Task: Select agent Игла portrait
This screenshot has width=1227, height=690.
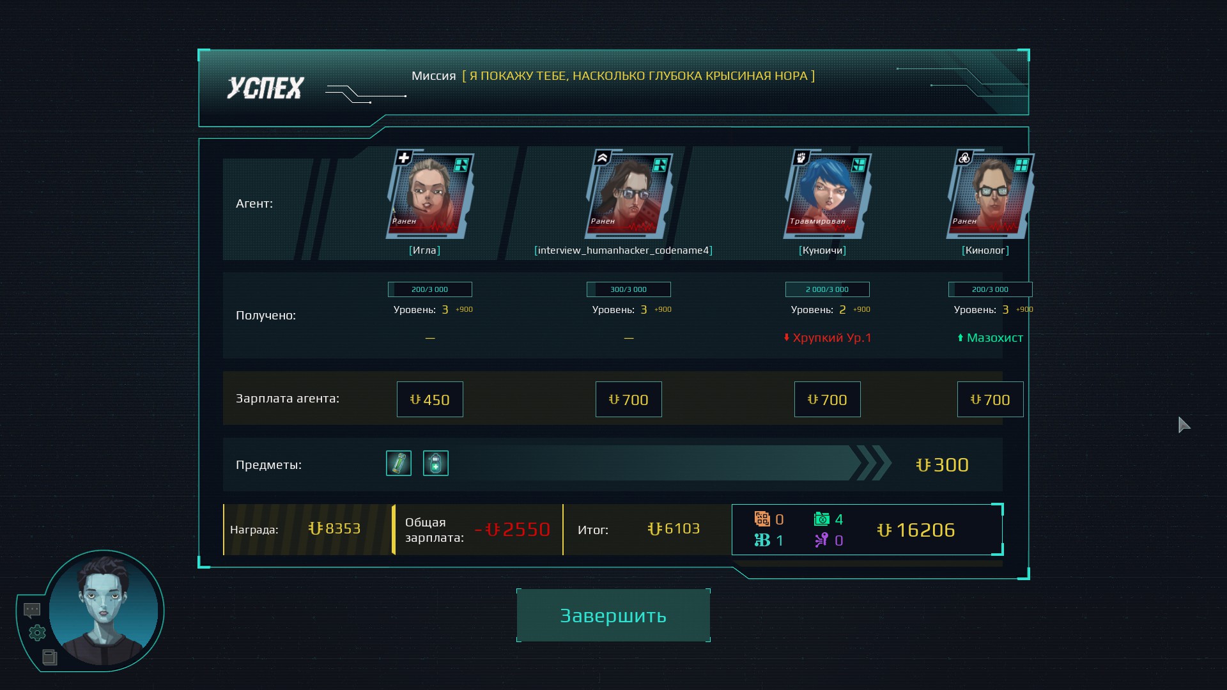Action: click(x=430, y=195)
